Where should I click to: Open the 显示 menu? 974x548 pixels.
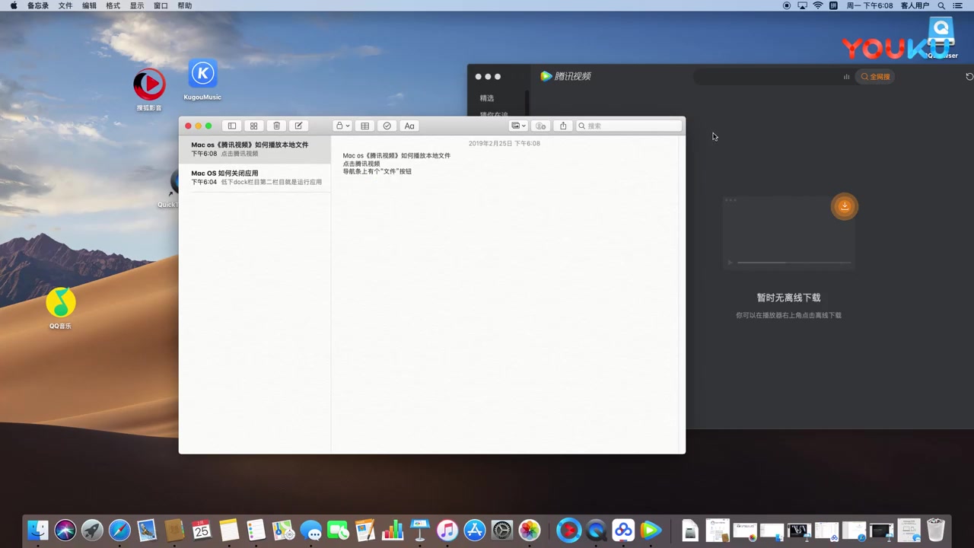click(x=137, y=5)
